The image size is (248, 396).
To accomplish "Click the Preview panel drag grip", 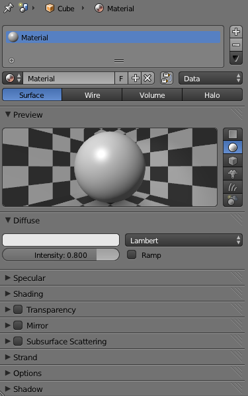I will [237, 114].
